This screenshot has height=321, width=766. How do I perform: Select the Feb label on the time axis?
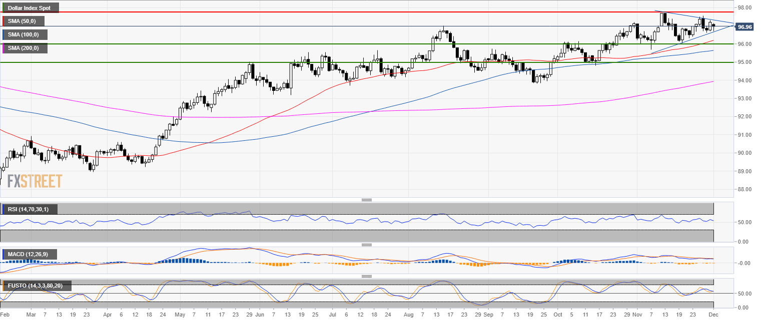[x=5, y=315]
